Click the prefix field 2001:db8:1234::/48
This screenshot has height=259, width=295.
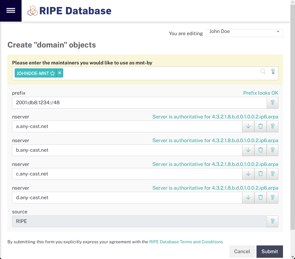(139, 103)
